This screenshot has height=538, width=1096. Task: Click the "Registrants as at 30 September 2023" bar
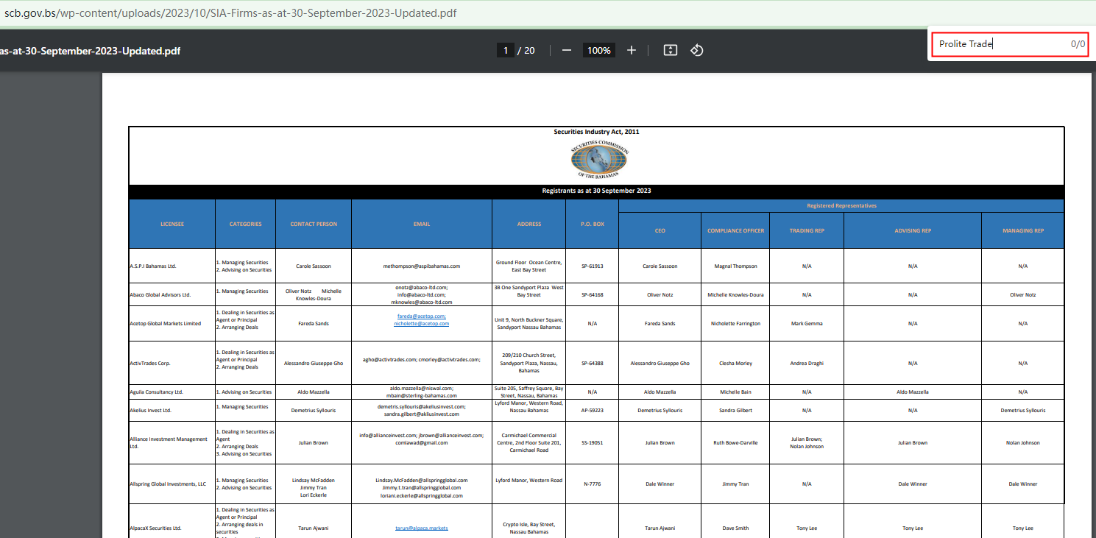click(596, 191)
